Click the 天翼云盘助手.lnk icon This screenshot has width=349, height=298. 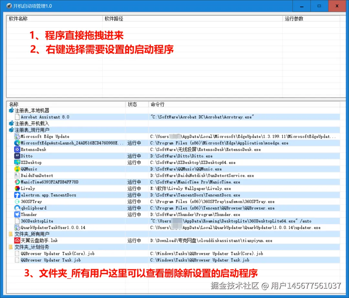click(x=17, y=241)
